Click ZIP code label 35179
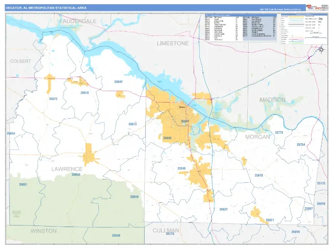 point(170,234)
